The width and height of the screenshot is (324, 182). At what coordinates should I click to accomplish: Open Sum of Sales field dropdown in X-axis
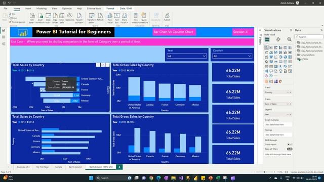click(288, 104)
